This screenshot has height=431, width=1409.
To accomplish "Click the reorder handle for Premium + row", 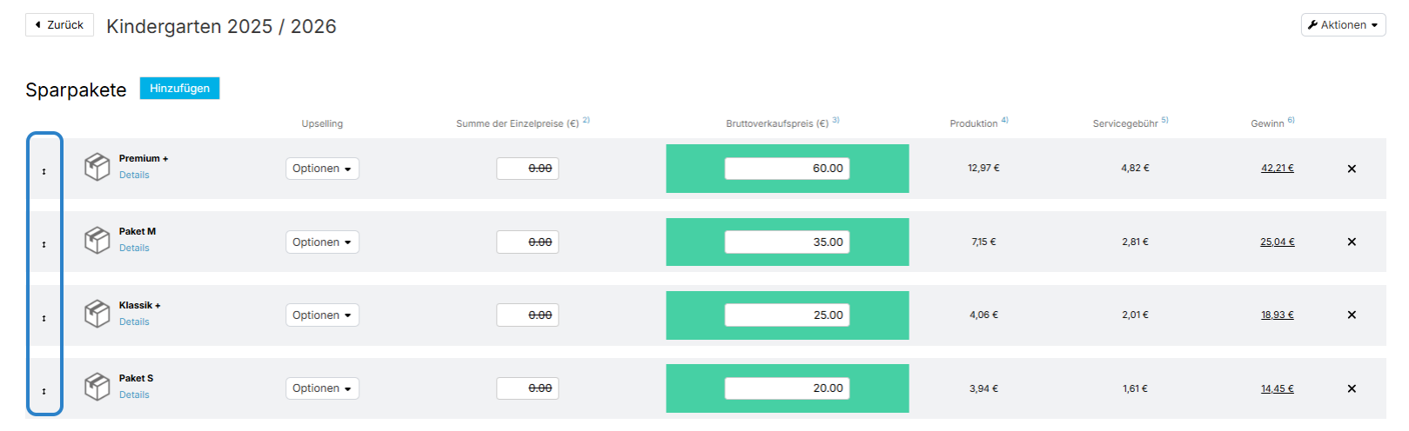I will coord(44,171).
